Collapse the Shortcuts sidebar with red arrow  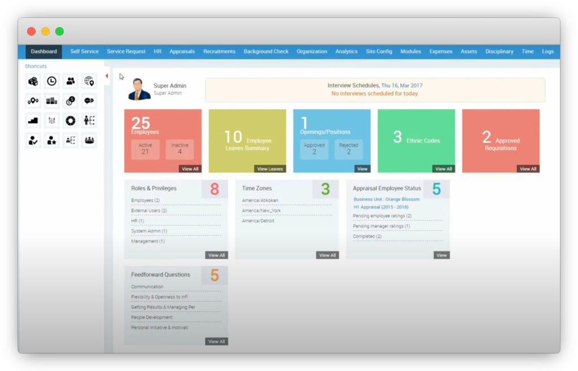pos(107,76)
